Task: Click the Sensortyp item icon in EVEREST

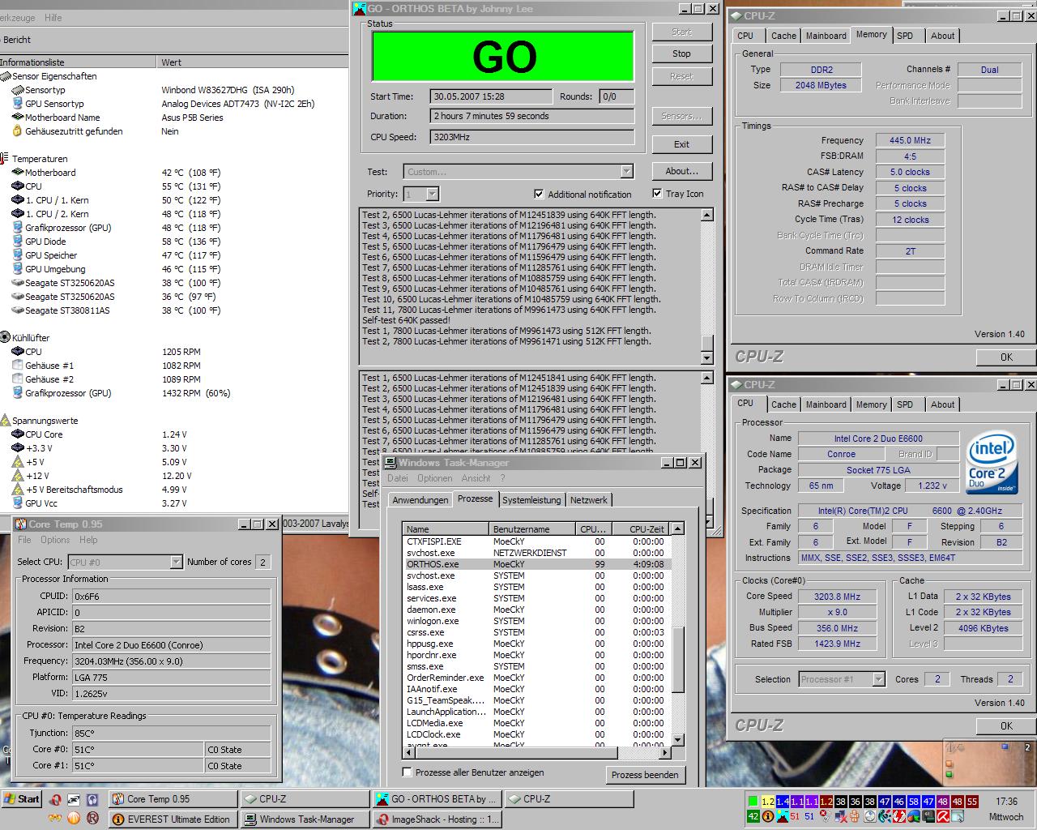Action: pos(18,90)
